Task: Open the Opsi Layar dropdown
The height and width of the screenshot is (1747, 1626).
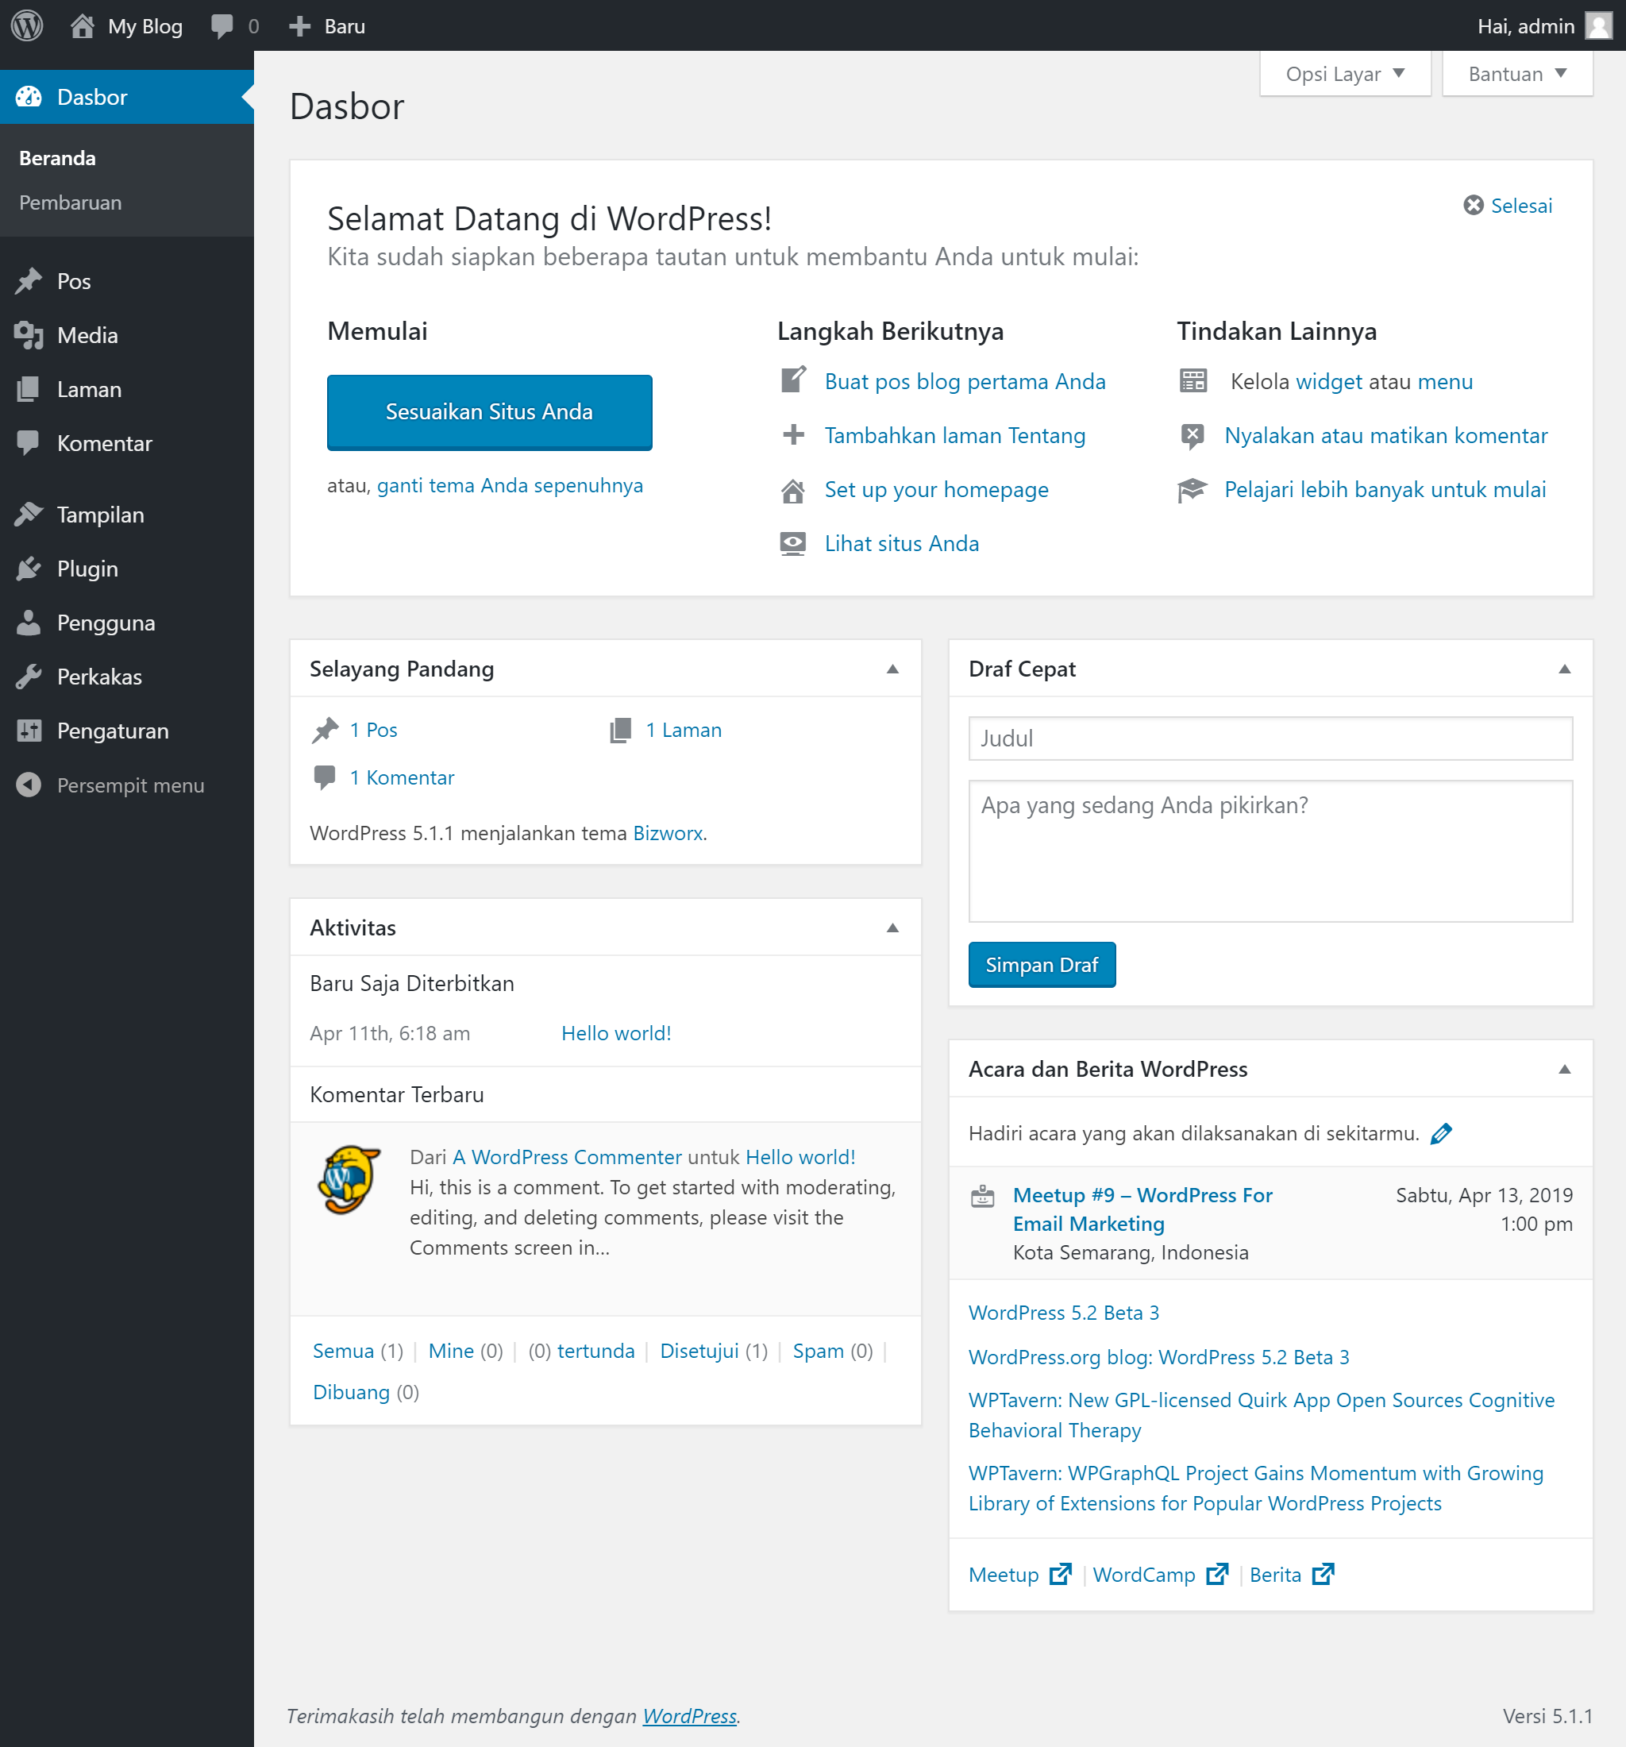Action: coord(1345,74)
